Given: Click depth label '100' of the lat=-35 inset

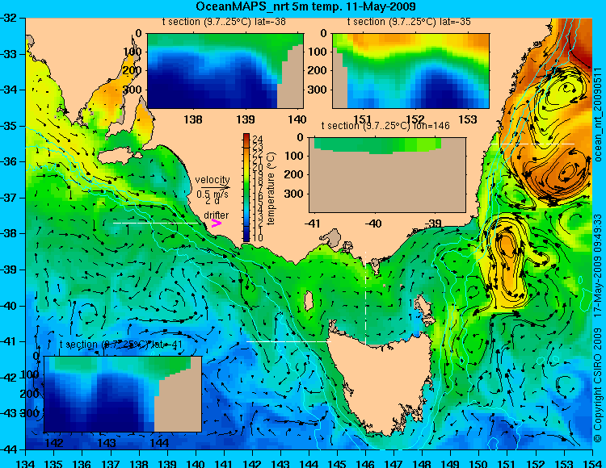Looking at the screenshot, I should click(x=318, y=52).
